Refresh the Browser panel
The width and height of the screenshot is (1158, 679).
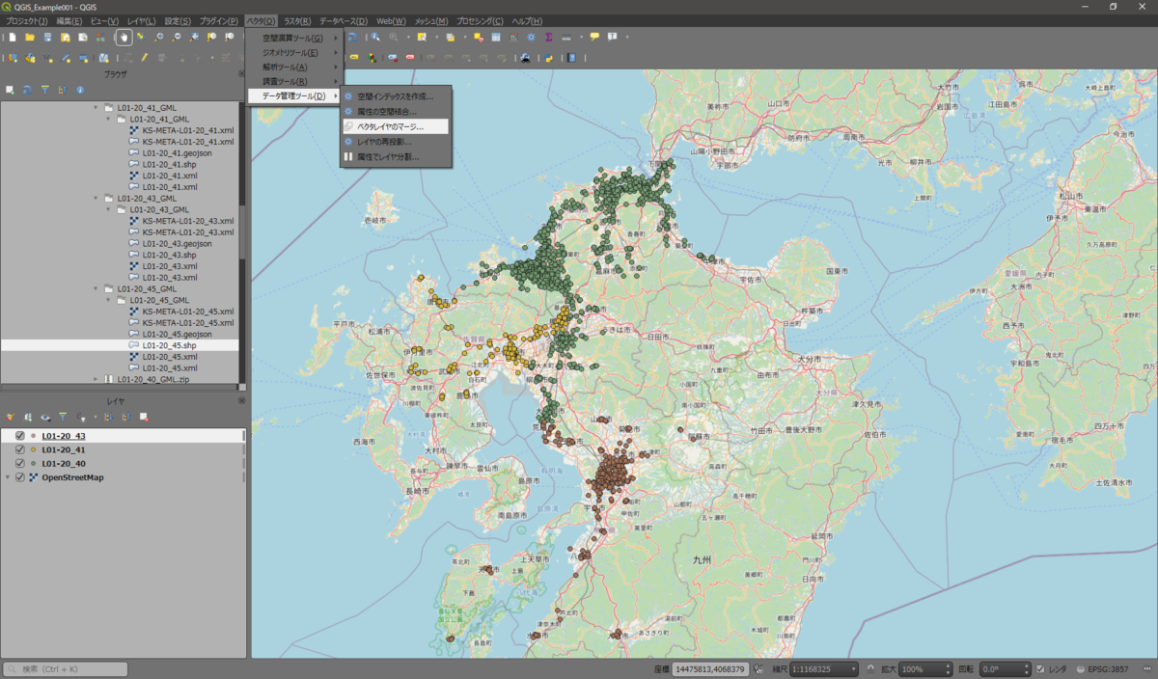(27, 90)
